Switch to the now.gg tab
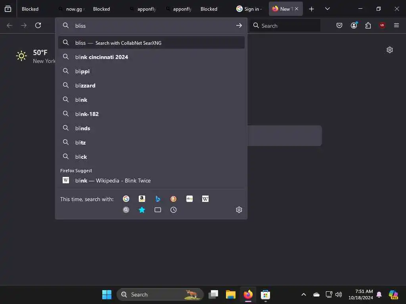Viewport: 406px width, 304px height. [71, 9]
